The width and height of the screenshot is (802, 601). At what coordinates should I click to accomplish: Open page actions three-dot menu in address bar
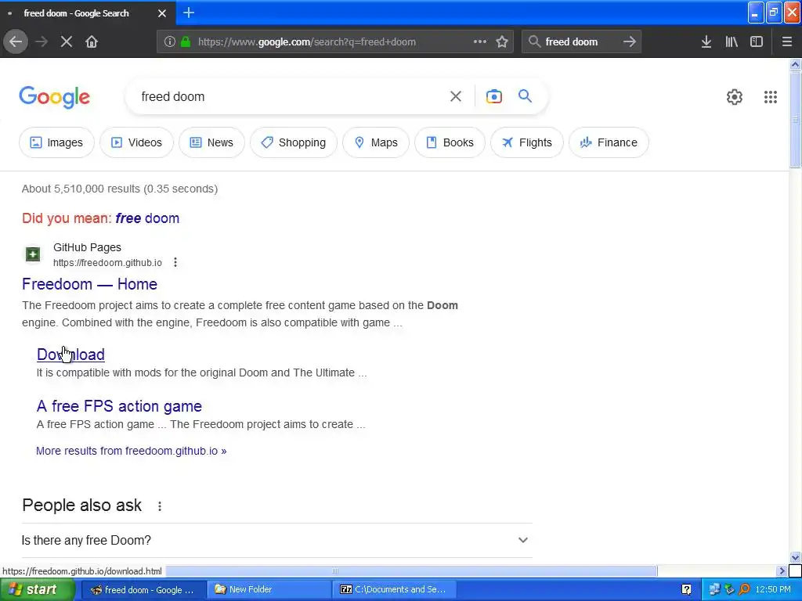point(480,41)
